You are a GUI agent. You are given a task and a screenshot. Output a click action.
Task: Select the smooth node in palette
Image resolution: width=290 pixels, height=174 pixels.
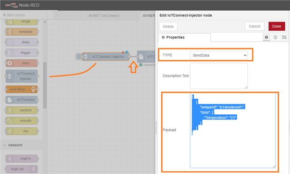click(x=22, y=121)
